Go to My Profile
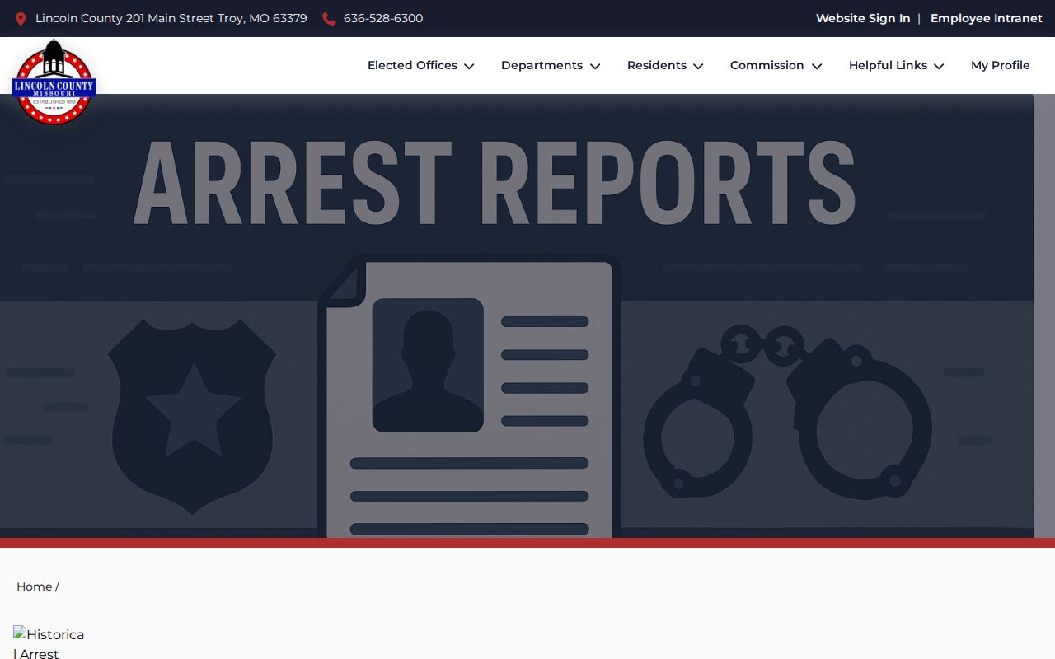1055x659 pixels. [x=1001, y=65]
